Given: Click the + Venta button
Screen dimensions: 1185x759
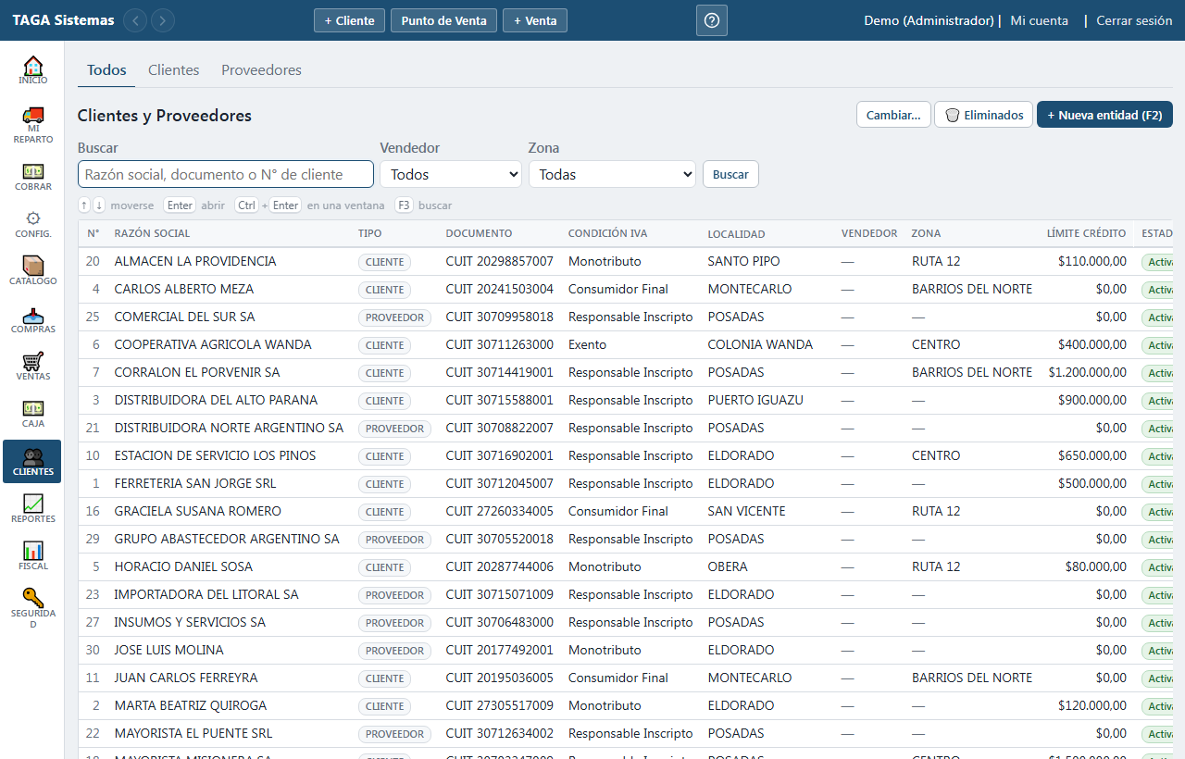Looking at the screenshot, I should tap(535, 20).
